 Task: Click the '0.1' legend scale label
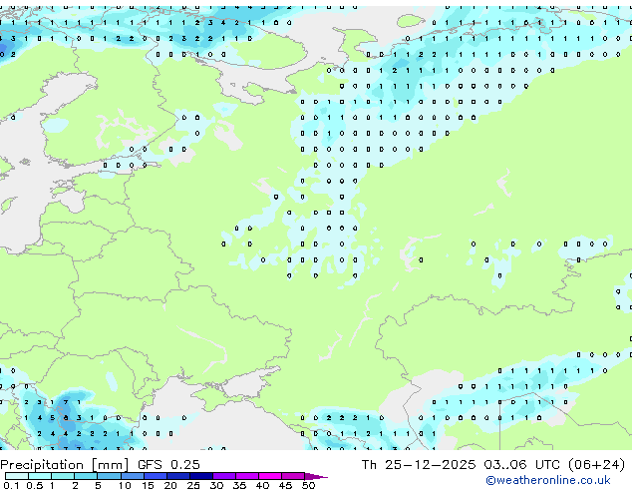[11, 485]
